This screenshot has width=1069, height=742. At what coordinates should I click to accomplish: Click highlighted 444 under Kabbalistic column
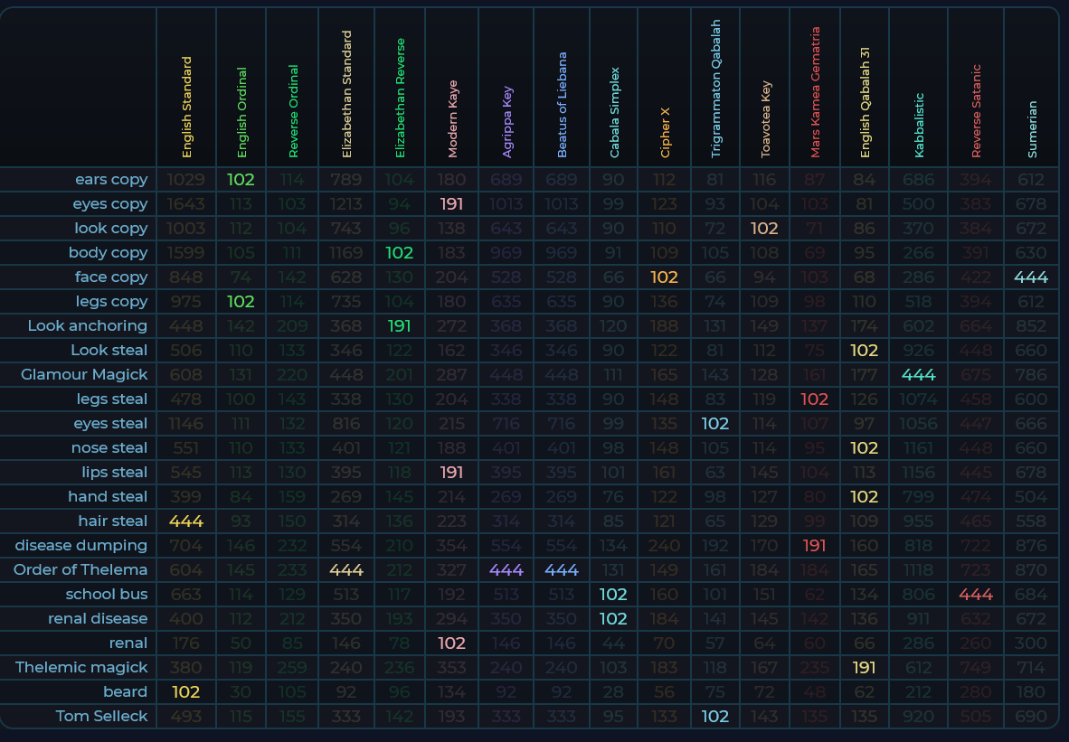pyautogui.click(x=918, y=374)
